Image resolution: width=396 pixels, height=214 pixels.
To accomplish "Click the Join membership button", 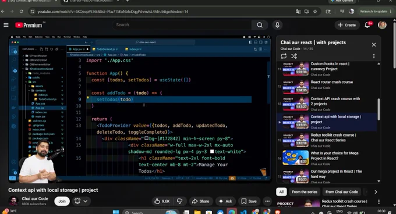I will (x=62, y=201).
